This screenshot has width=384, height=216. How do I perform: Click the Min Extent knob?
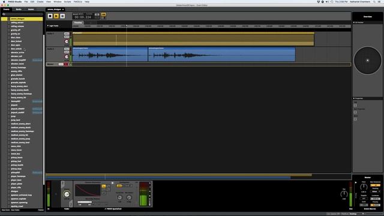[x=129, y=197]
